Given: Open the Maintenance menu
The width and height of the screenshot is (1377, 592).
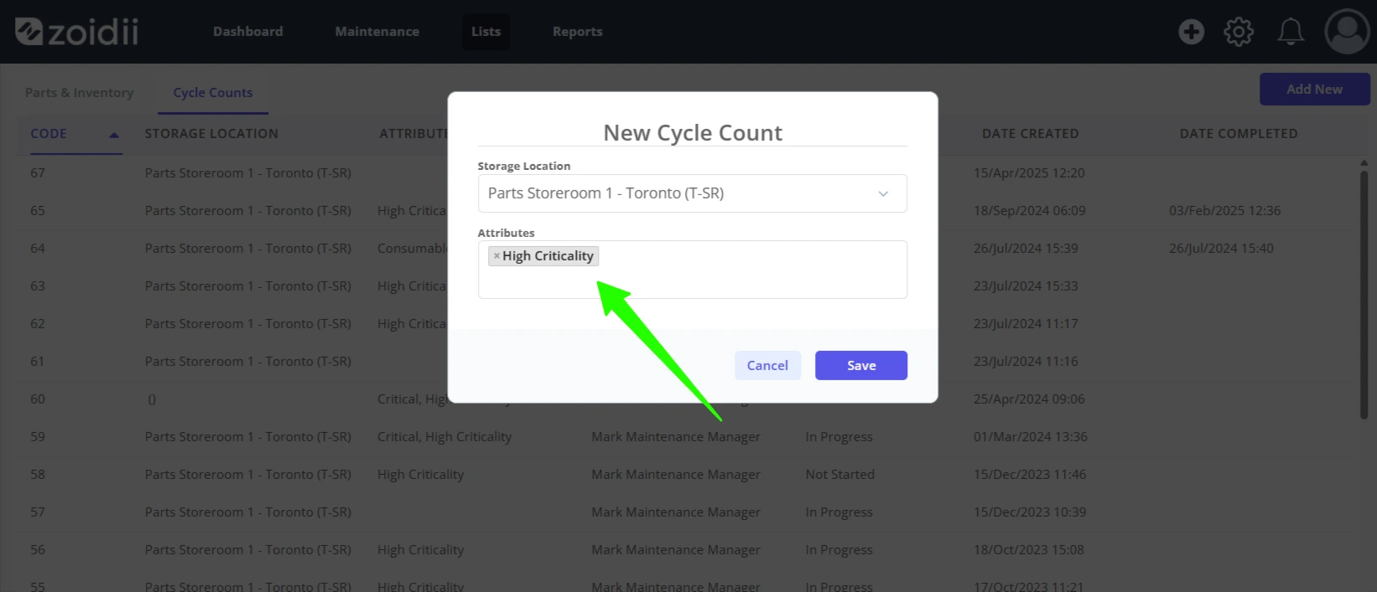Looking at the screenshot, I should (x=377, y=32).
